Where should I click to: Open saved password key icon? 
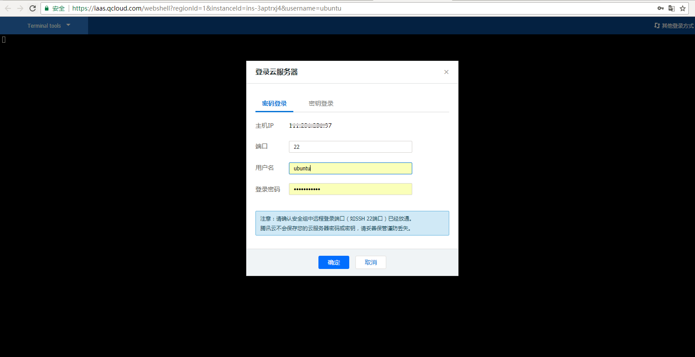point(661,8)
